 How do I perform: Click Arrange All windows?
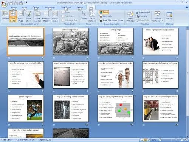(143, 12)
